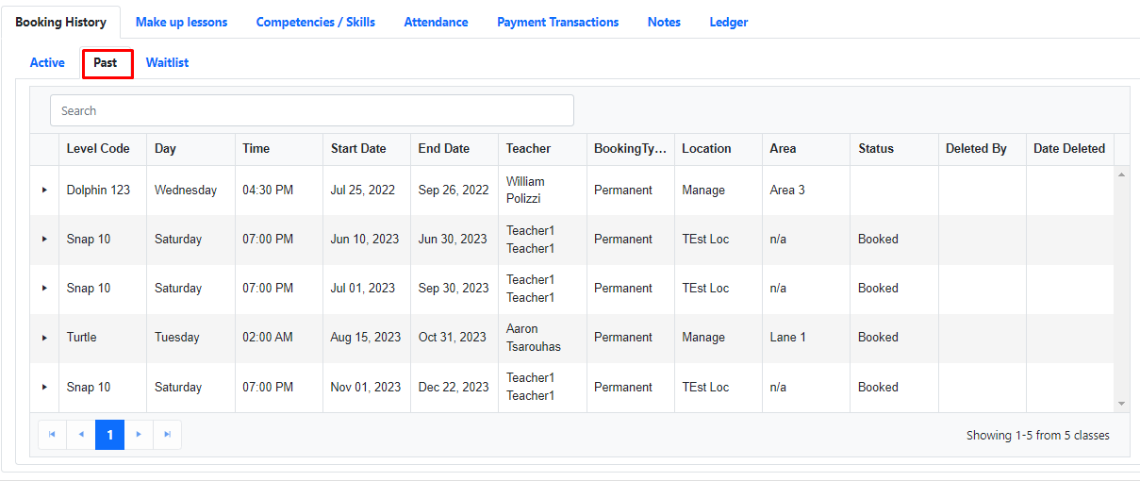This screenshot has width=1140, height=481.
Task: Open the Payment Transactions tab
Action: 558,22
